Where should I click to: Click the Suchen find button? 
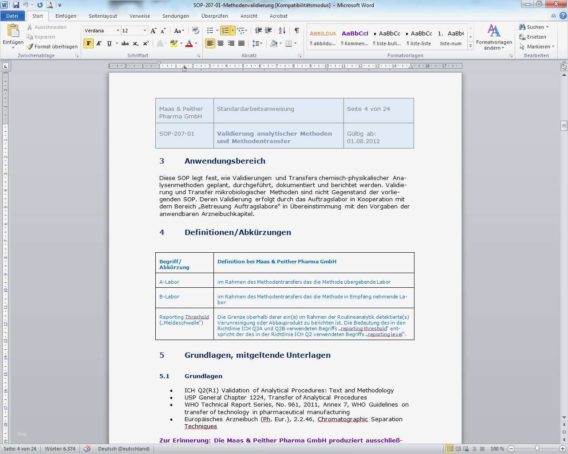click(x=531, y=27)
